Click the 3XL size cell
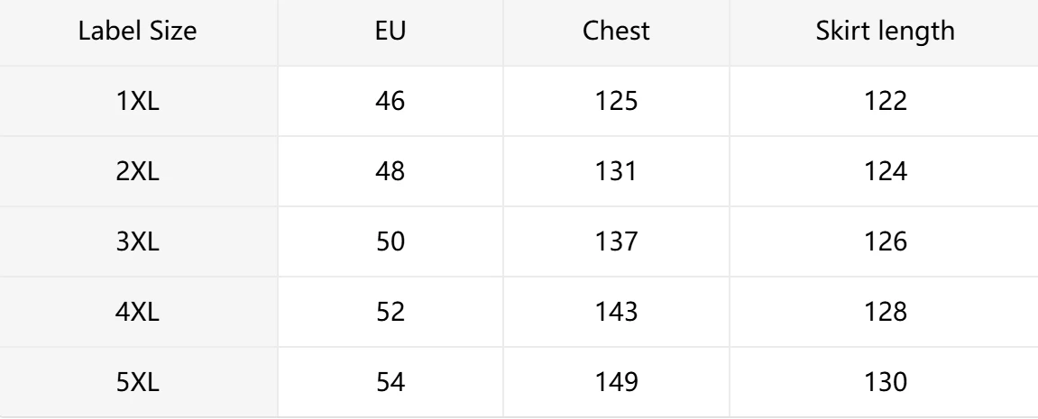Viewport: 1038px width, 419px height. click(138, 241)
